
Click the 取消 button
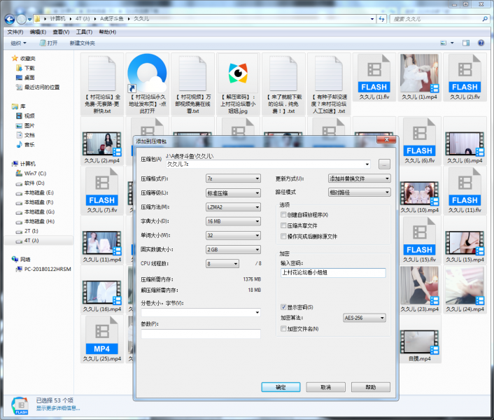click(325, 387)
